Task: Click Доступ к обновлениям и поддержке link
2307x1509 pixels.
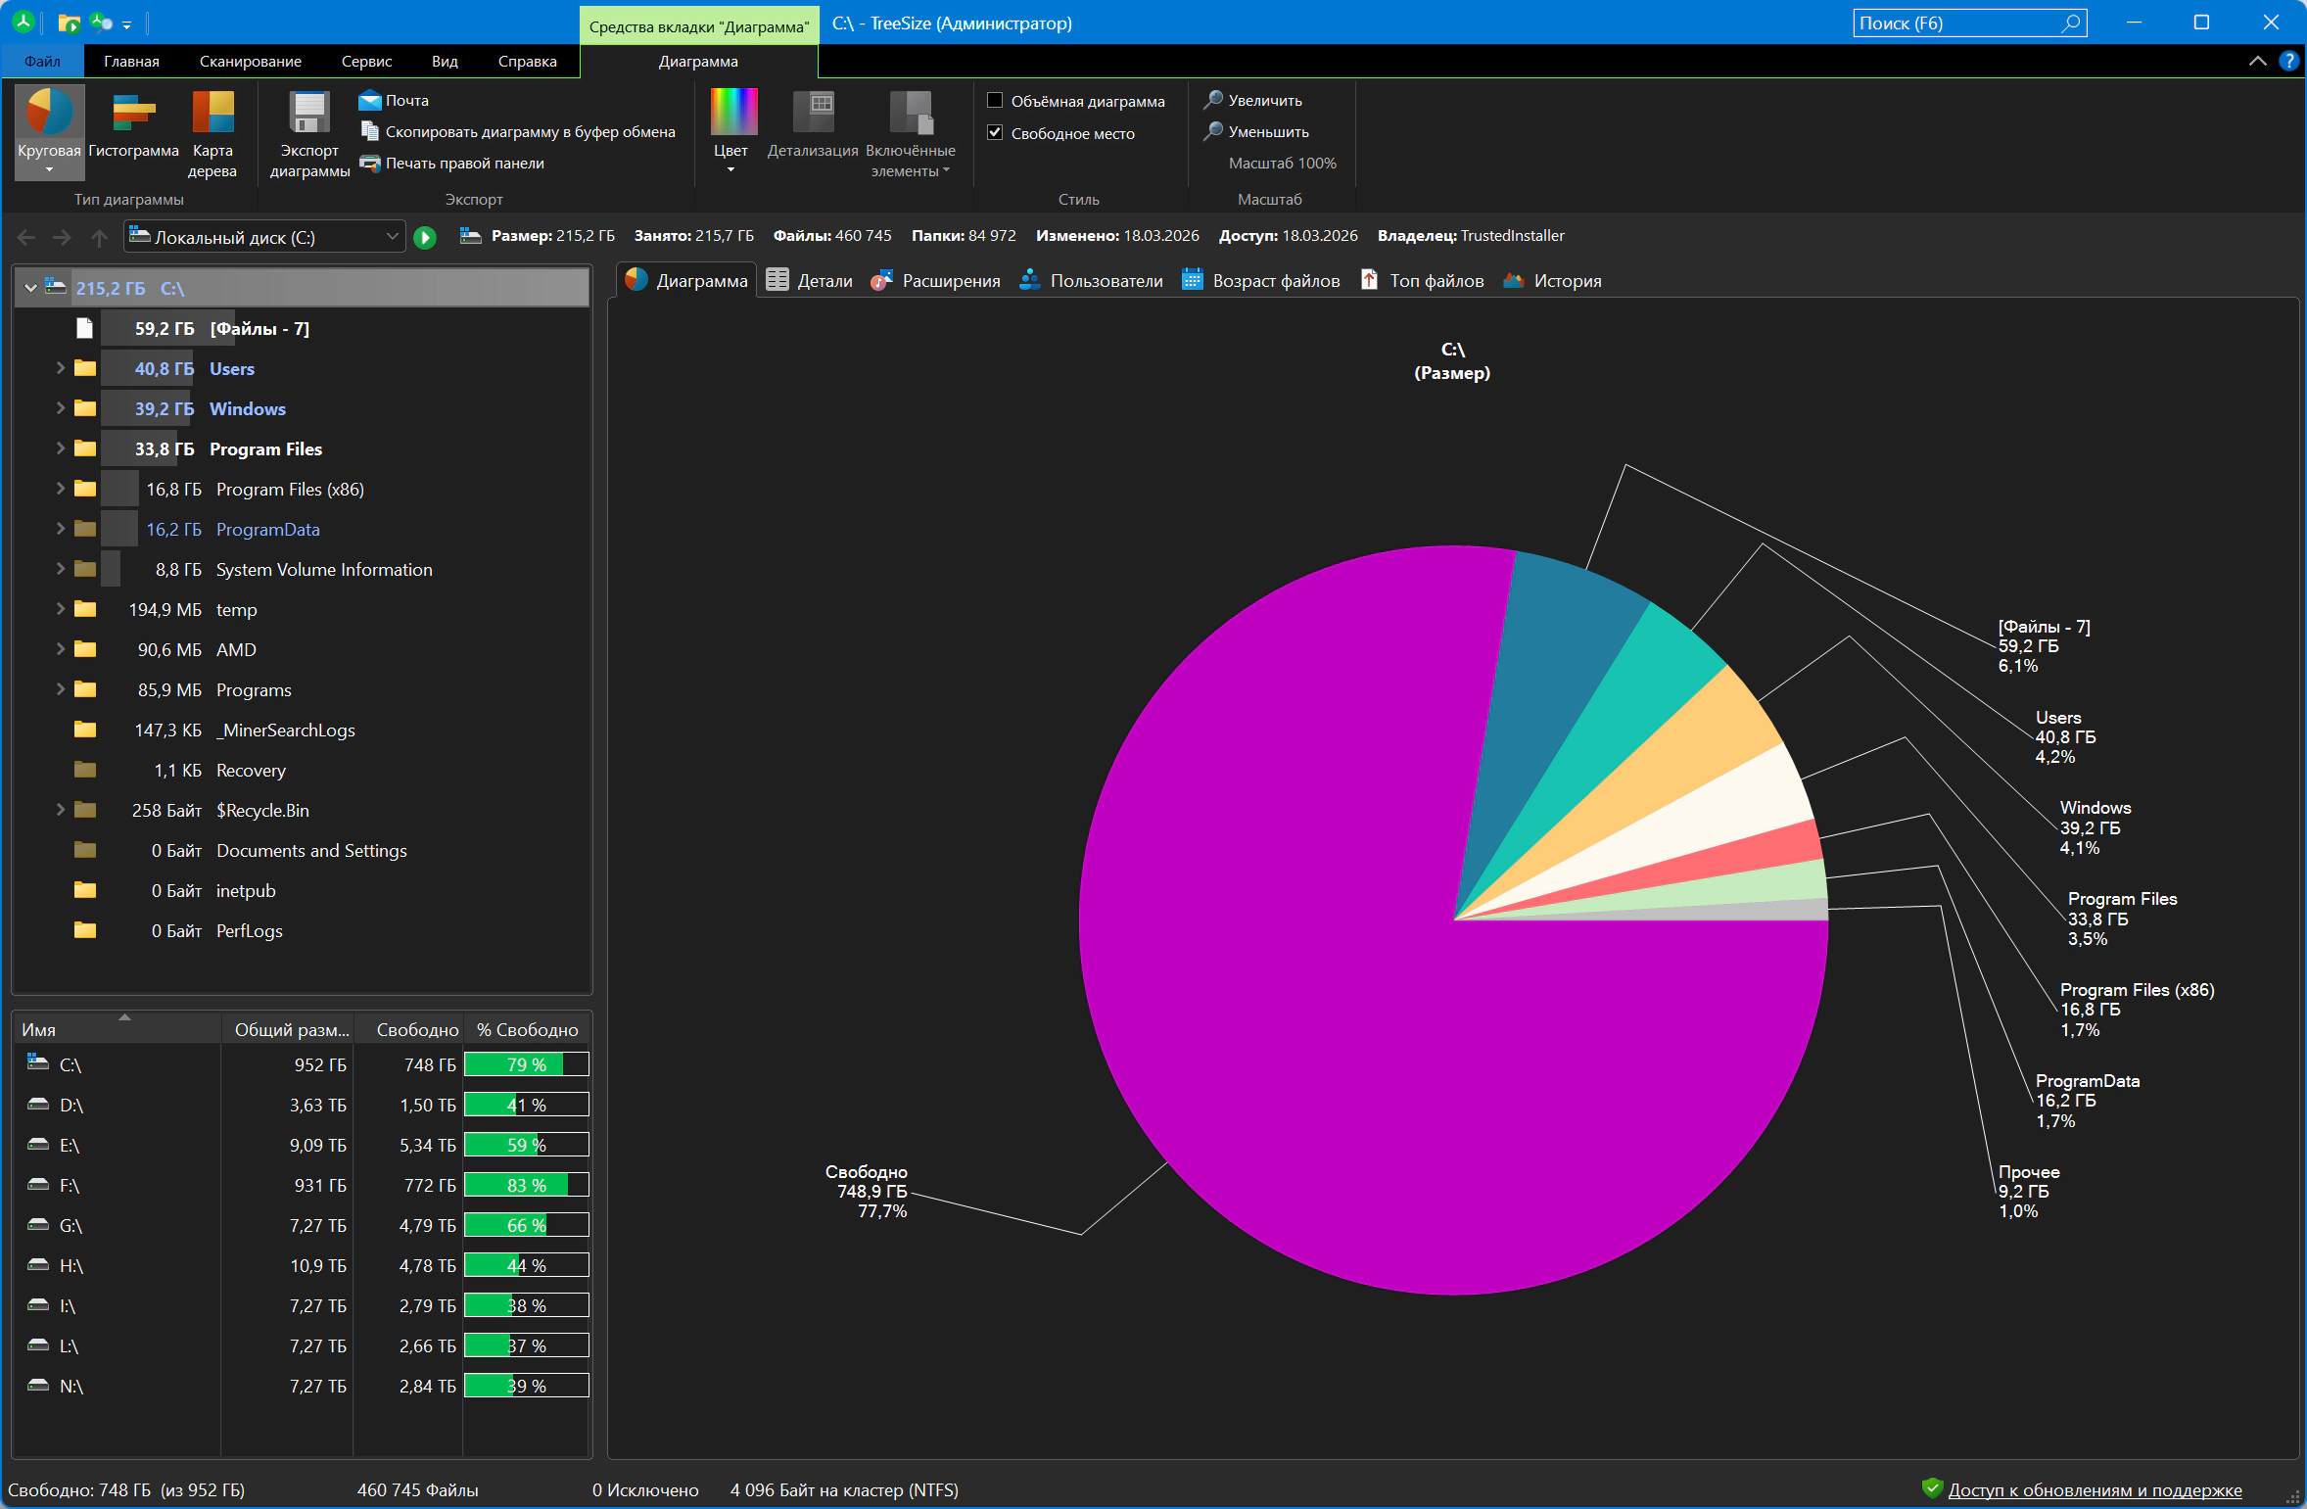Action: click(x=2095, y=1489)
